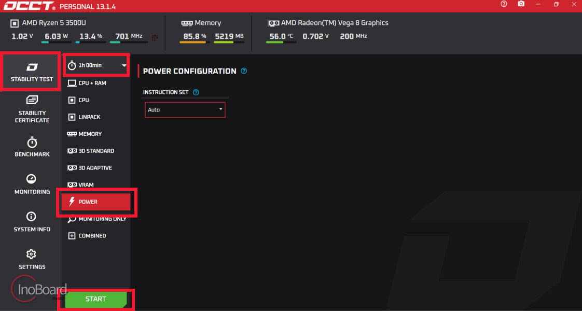Open the Benchmark stopwatch section
This screenshot has width=582, height=311.
coord(32,147)
